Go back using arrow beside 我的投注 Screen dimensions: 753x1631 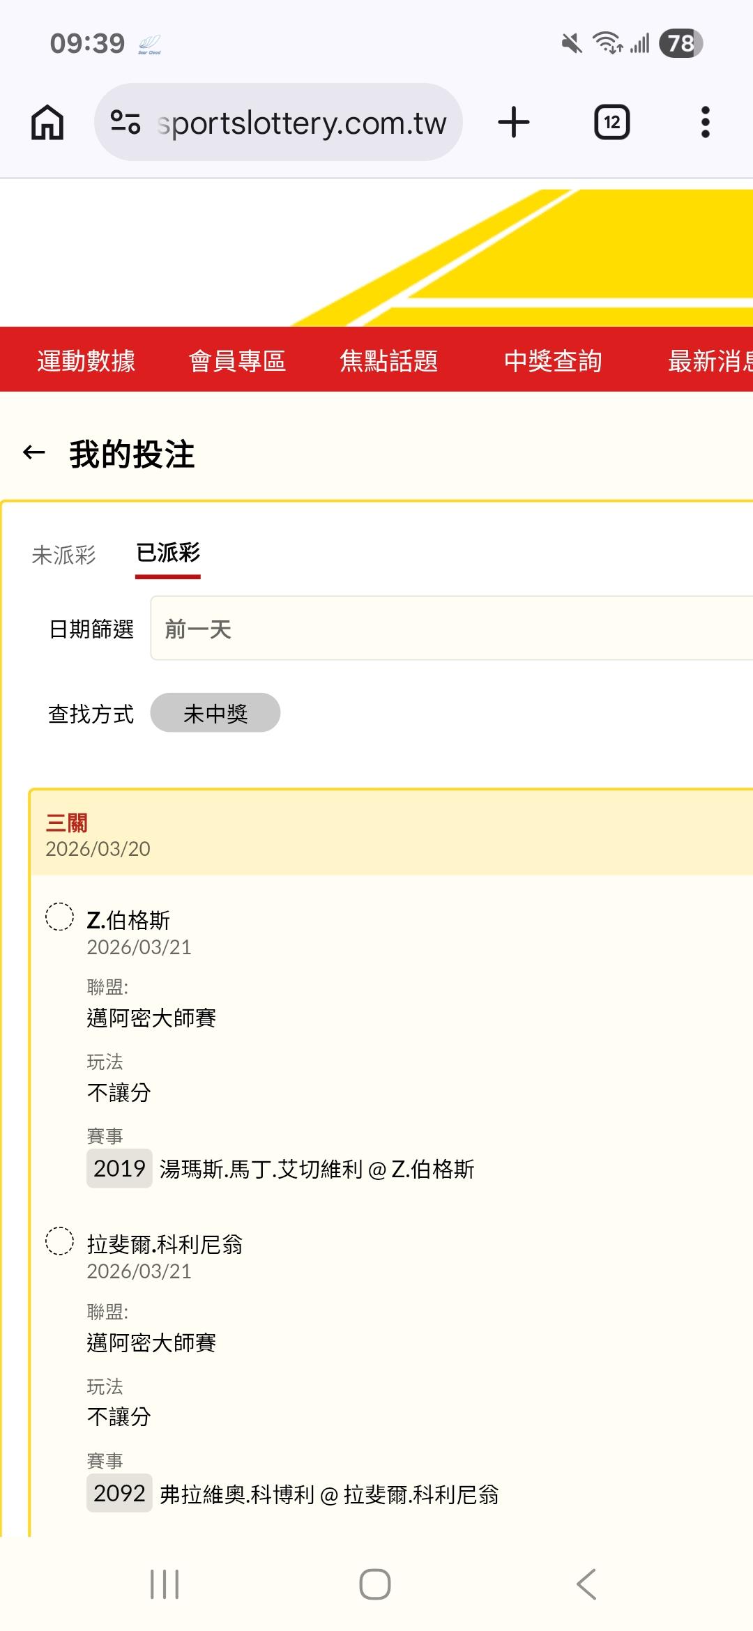tap(34, 453)
